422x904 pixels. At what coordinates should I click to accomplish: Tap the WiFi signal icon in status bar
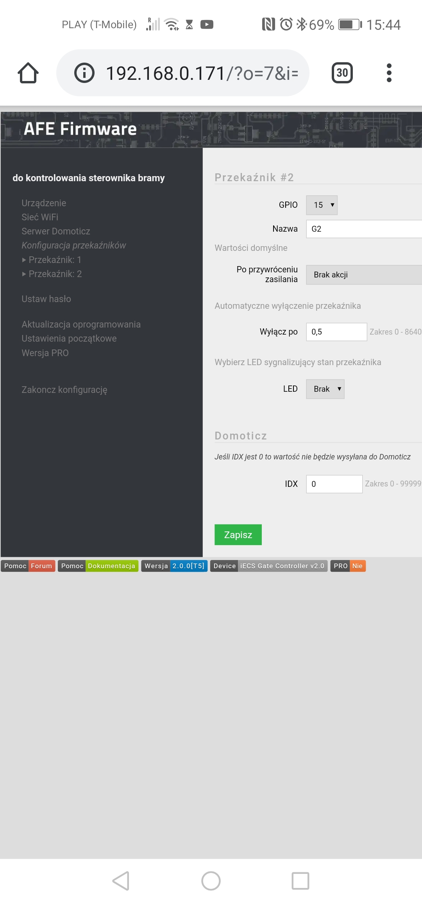(x=172, y=24)
